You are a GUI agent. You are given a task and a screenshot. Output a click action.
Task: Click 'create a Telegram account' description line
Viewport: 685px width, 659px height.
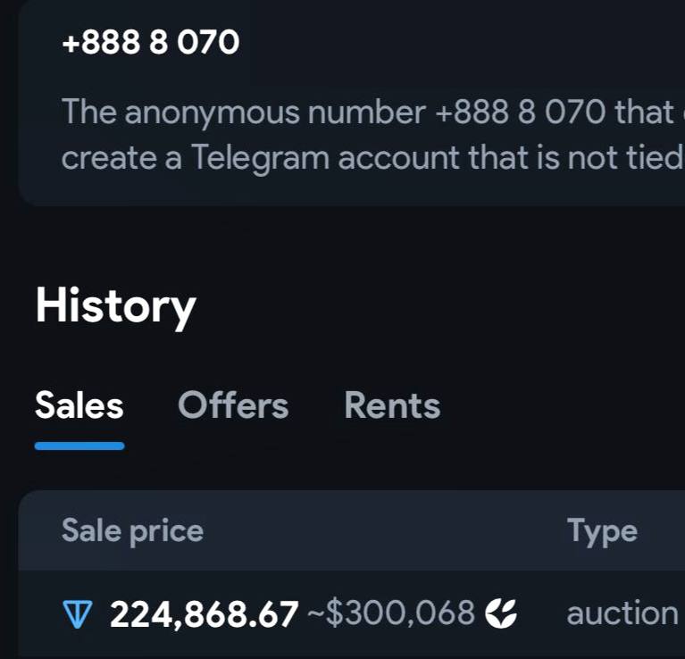[260, 158]
